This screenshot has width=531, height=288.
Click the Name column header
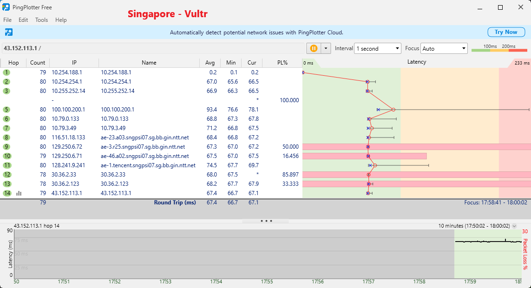[149, 63]
